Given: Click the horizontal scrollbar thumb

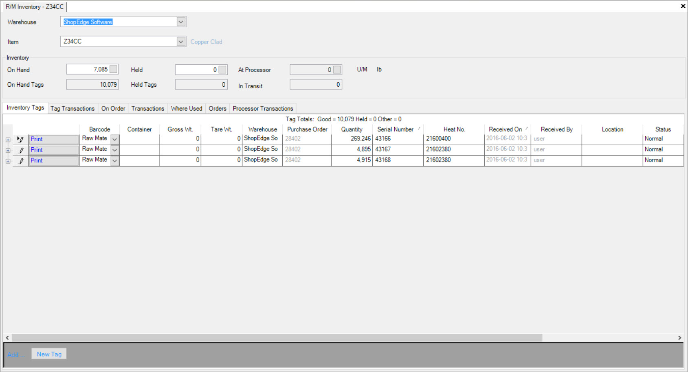Looking at the screenshot, I should tap(277, 338).
